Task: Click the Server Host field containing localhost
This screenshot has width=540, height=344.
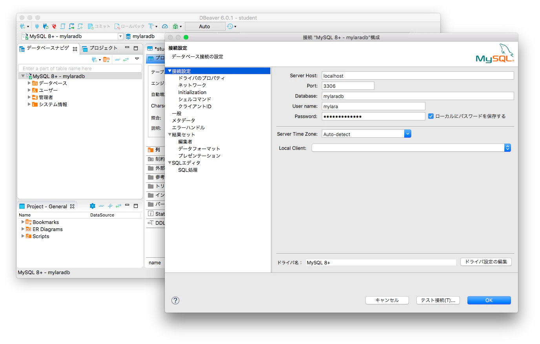Action: click(418, 76)
